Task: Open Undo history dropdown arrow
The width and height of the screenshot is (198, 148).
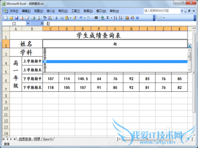Action: tap(85, 18)
